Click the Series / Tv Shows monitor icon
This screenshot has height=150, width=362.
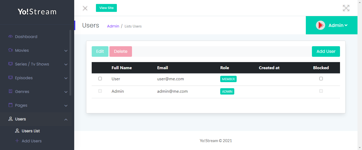11,64
